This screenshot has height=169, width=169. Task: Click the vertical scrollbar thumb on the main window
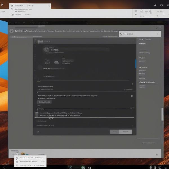point(162,114)
